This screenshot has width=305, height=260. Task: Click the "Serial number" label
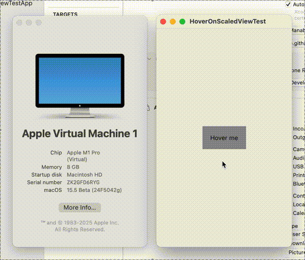click(x=45, y=182)
